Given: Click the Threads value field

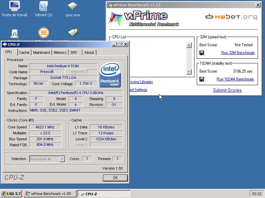Looking at the screenshot, I should click(118, 159).
